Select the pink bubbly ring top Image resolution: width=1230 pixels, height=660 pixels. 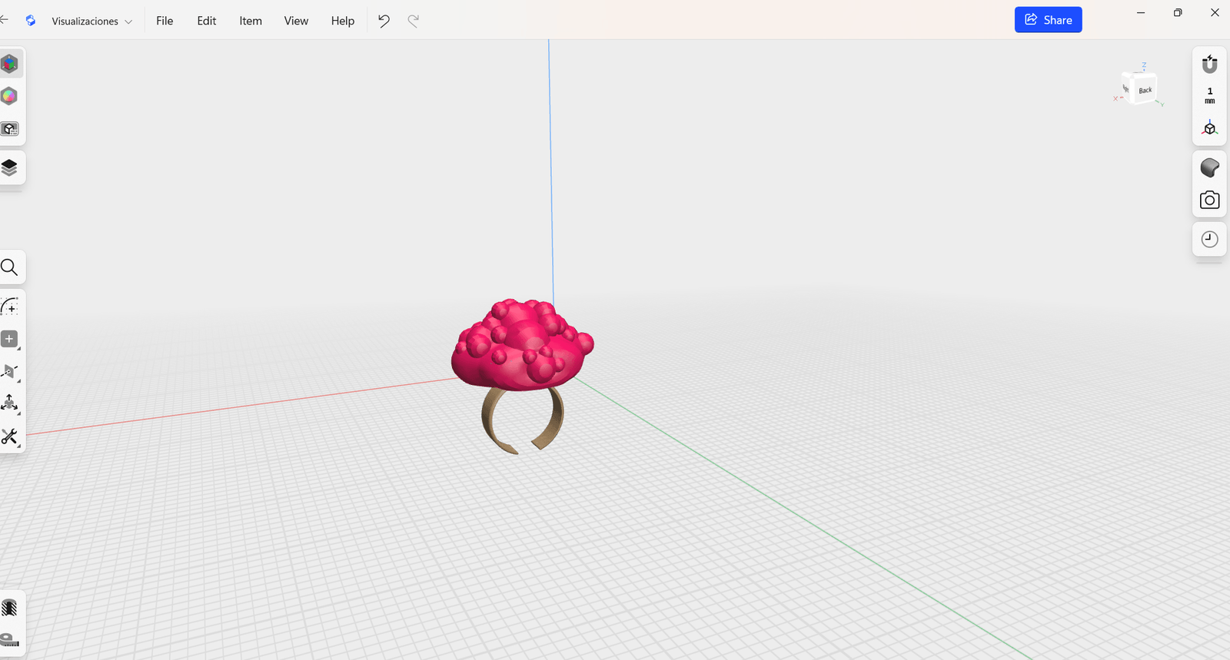pyautogui.click(x=523, y=346)
